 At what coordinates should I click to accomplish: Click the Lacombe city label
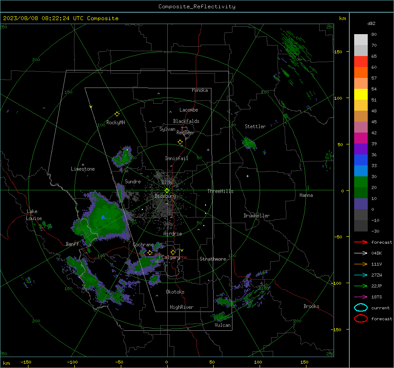189,110
